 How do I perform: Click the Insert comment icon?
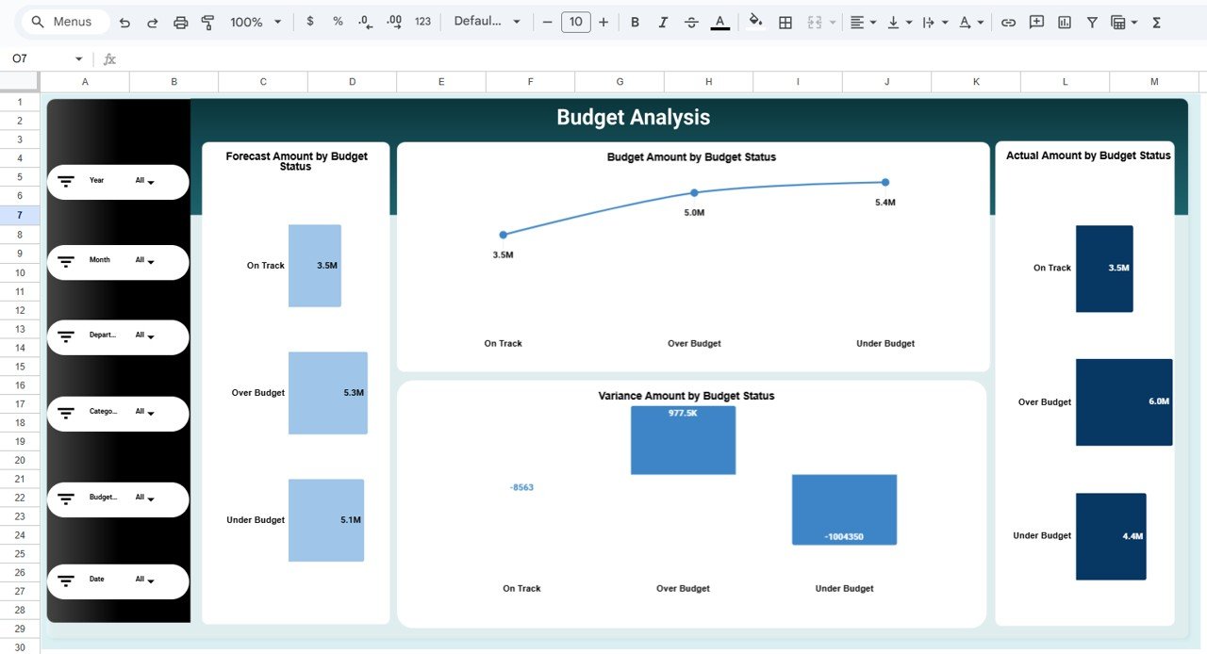(1036, 22)
